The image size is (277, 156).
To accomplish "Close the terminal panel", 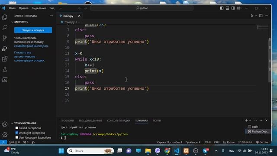I will point(267,120).
